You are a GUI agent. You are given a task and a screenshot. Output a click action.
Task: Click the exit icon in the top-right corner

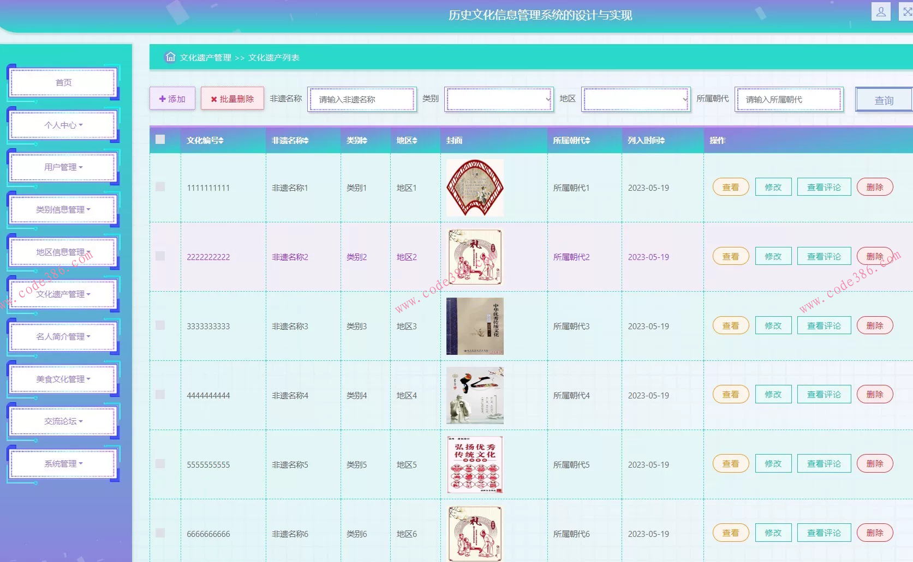pyautogui.click(x=906, y=11)
